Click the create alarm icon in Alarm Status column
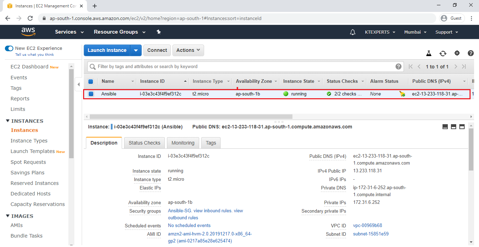Image resolution: width=479 pixels, height=247 pixels. tap(402, 94)
